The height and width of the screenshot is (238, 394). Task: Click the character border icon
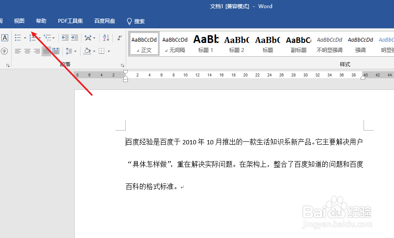5,38
